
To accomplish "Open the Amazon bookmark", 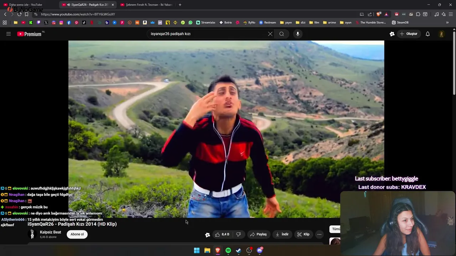I will tap(145, 22).
